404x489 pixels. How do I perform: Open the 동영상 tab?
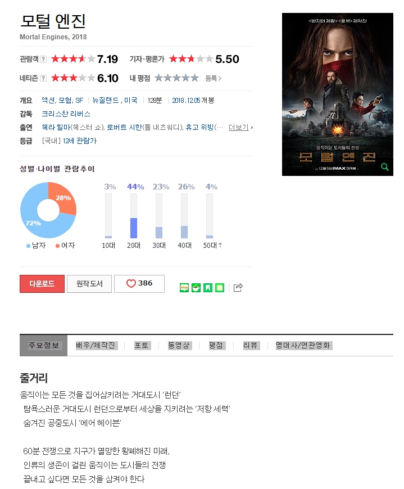point(179,345)
